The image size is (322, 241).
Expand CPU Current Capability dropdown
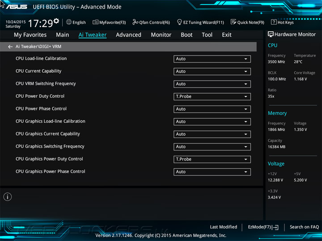point(212,71)
